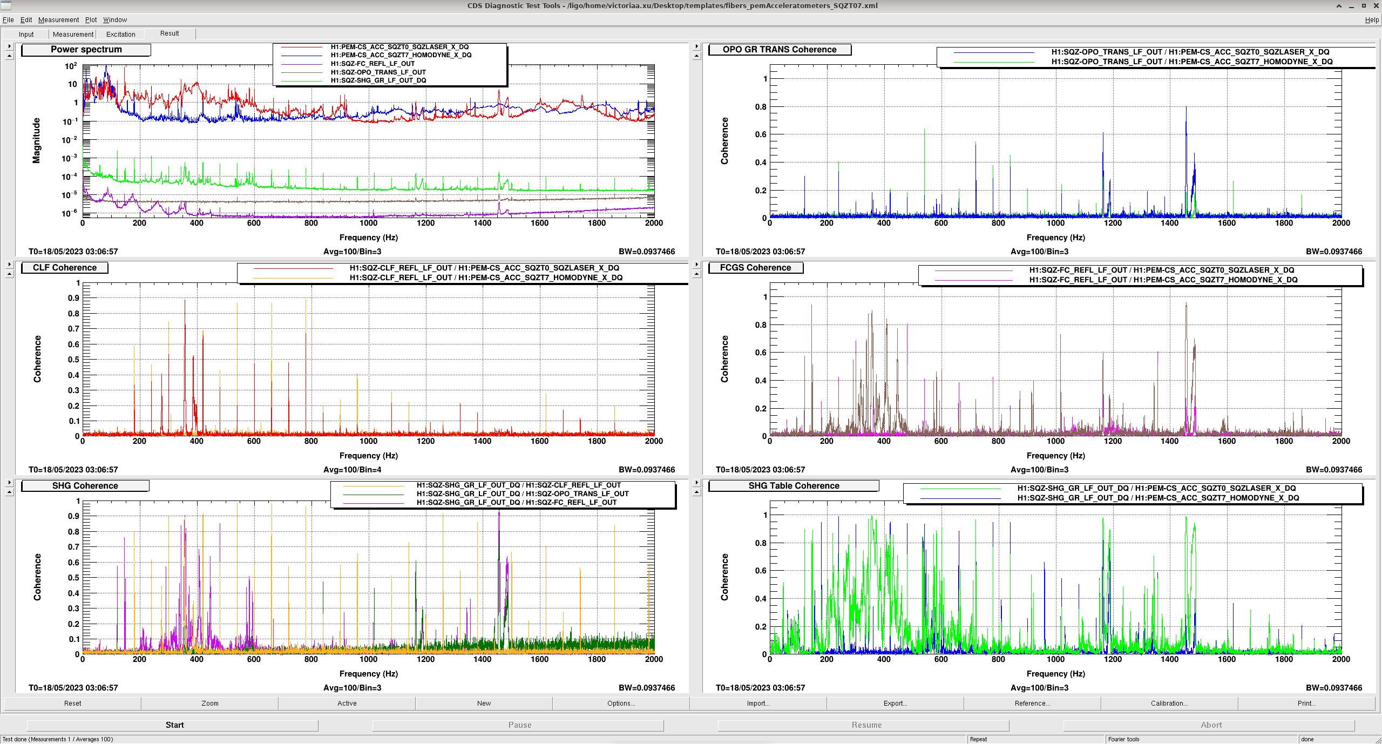Open the Measurement menu

[58, 20]
